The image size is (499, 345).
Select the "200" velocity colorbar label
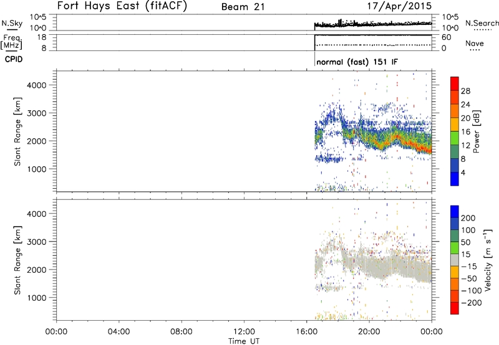coord(468,218)
